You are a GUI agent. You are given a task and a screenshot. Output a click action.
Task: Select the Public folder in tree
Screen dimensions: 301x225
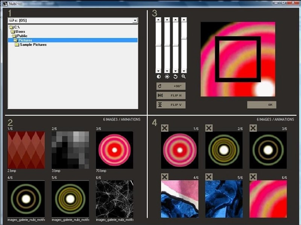[22, 36]
